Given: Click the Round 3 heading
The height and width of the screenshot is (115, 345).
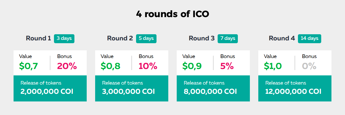Looking at the screenshot, I should tap(202, 38).
